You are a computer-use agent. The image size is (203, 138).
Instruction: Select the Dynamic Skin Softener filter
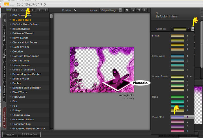tap(26, 88)
